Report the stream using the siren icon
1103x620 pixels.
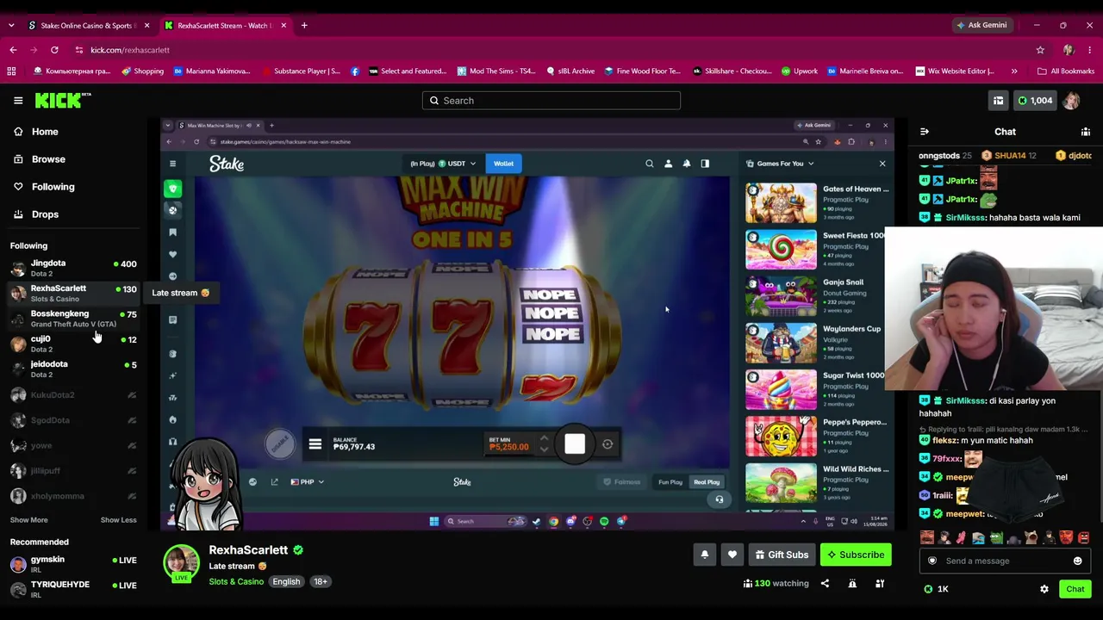point(852,584)
